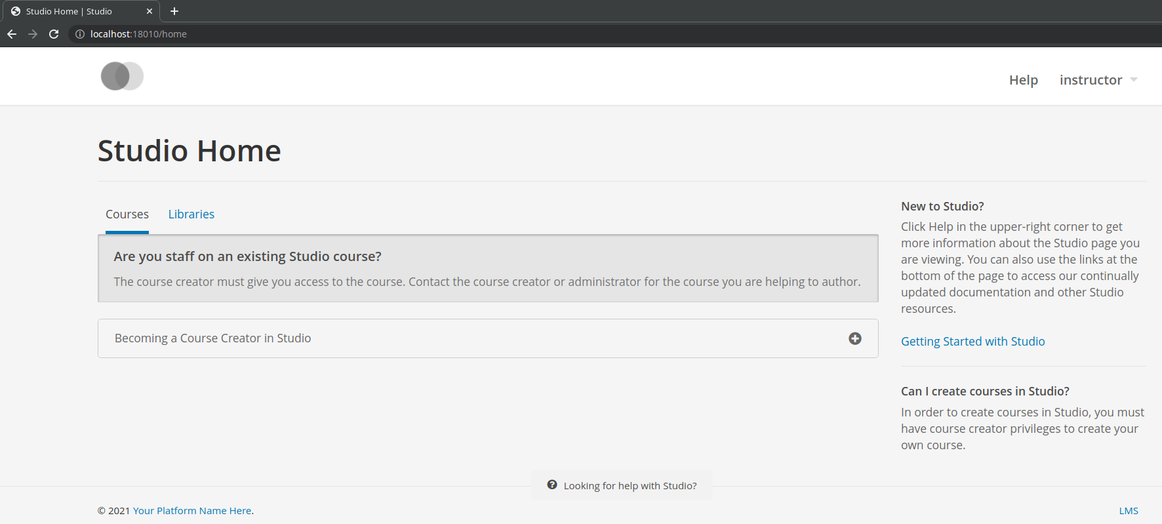1162x524 pixels.
Task: Open Getting Started with Studio link
Action: pyautogui.click(x=973, y=342)
